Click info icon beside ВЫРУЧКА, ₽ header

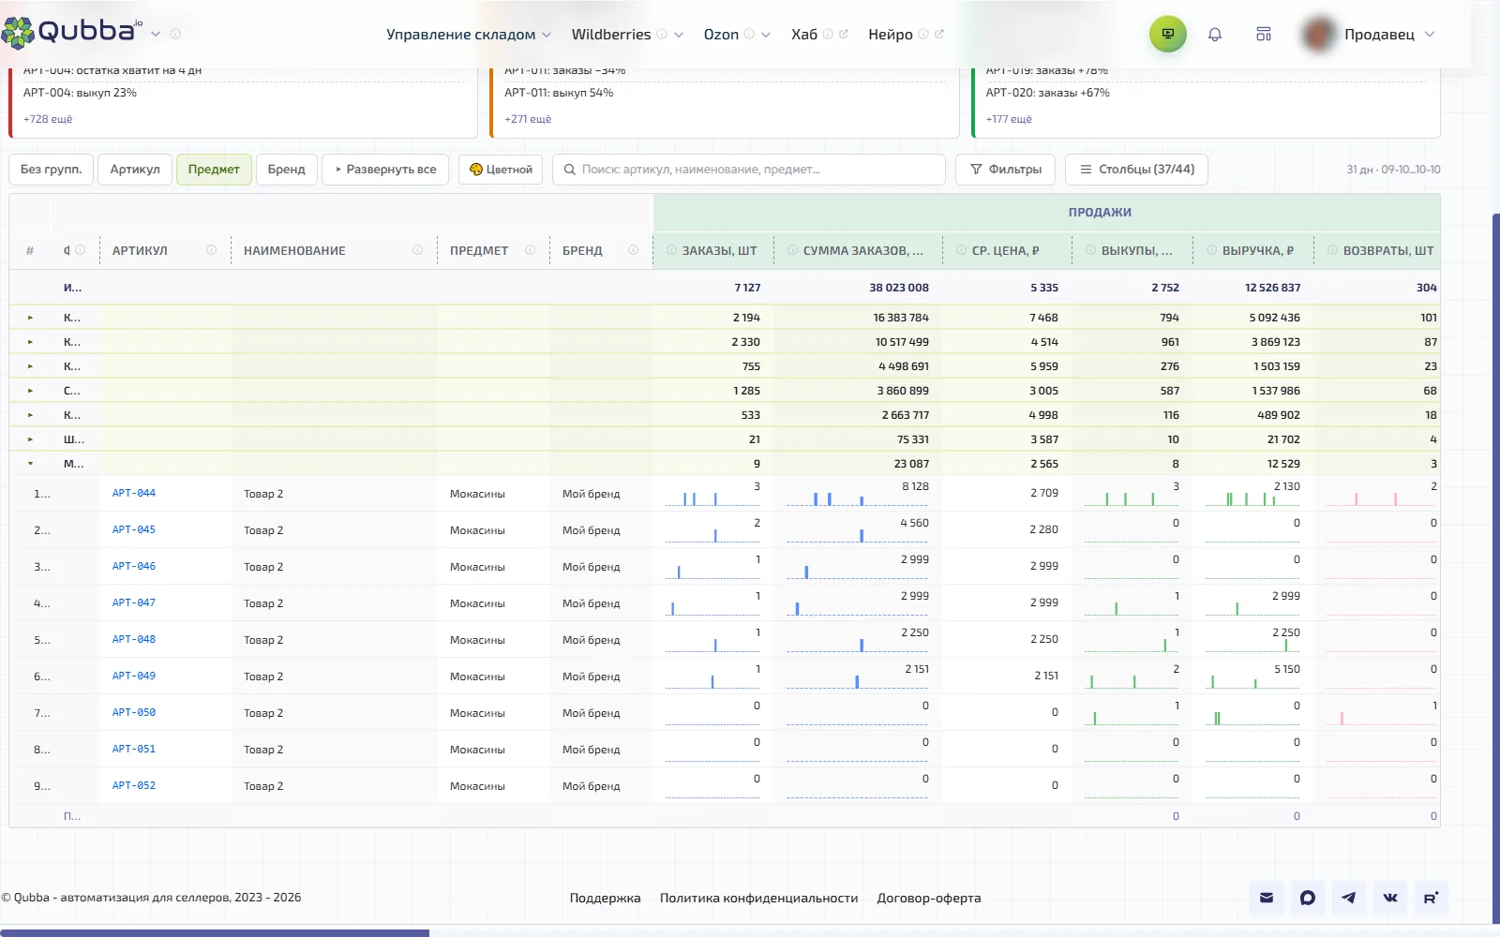tap(1211, 250)
